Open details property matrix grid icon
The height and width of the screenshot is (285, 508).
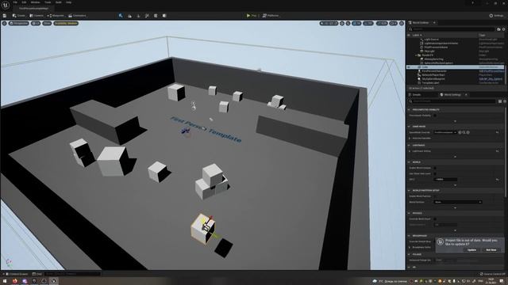click(500, 101)
